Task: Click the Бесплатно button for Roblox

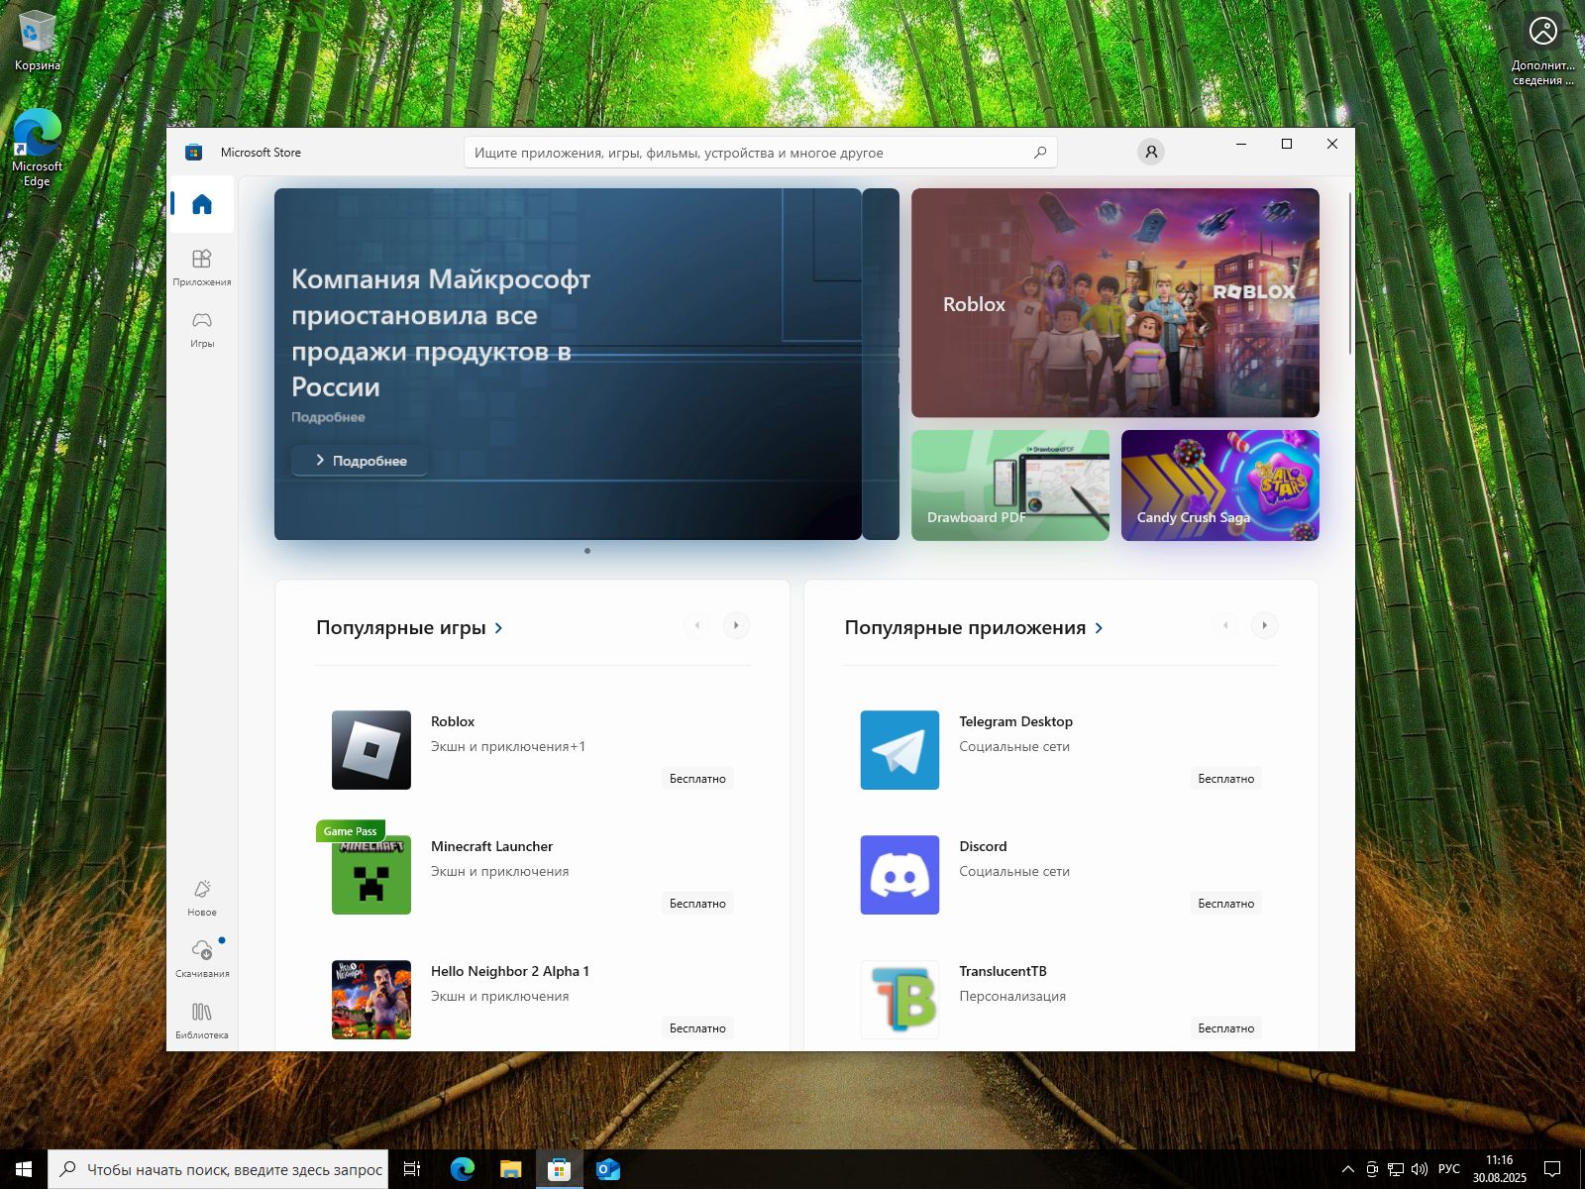Action: pyautogui.click(x=697, y=779)
